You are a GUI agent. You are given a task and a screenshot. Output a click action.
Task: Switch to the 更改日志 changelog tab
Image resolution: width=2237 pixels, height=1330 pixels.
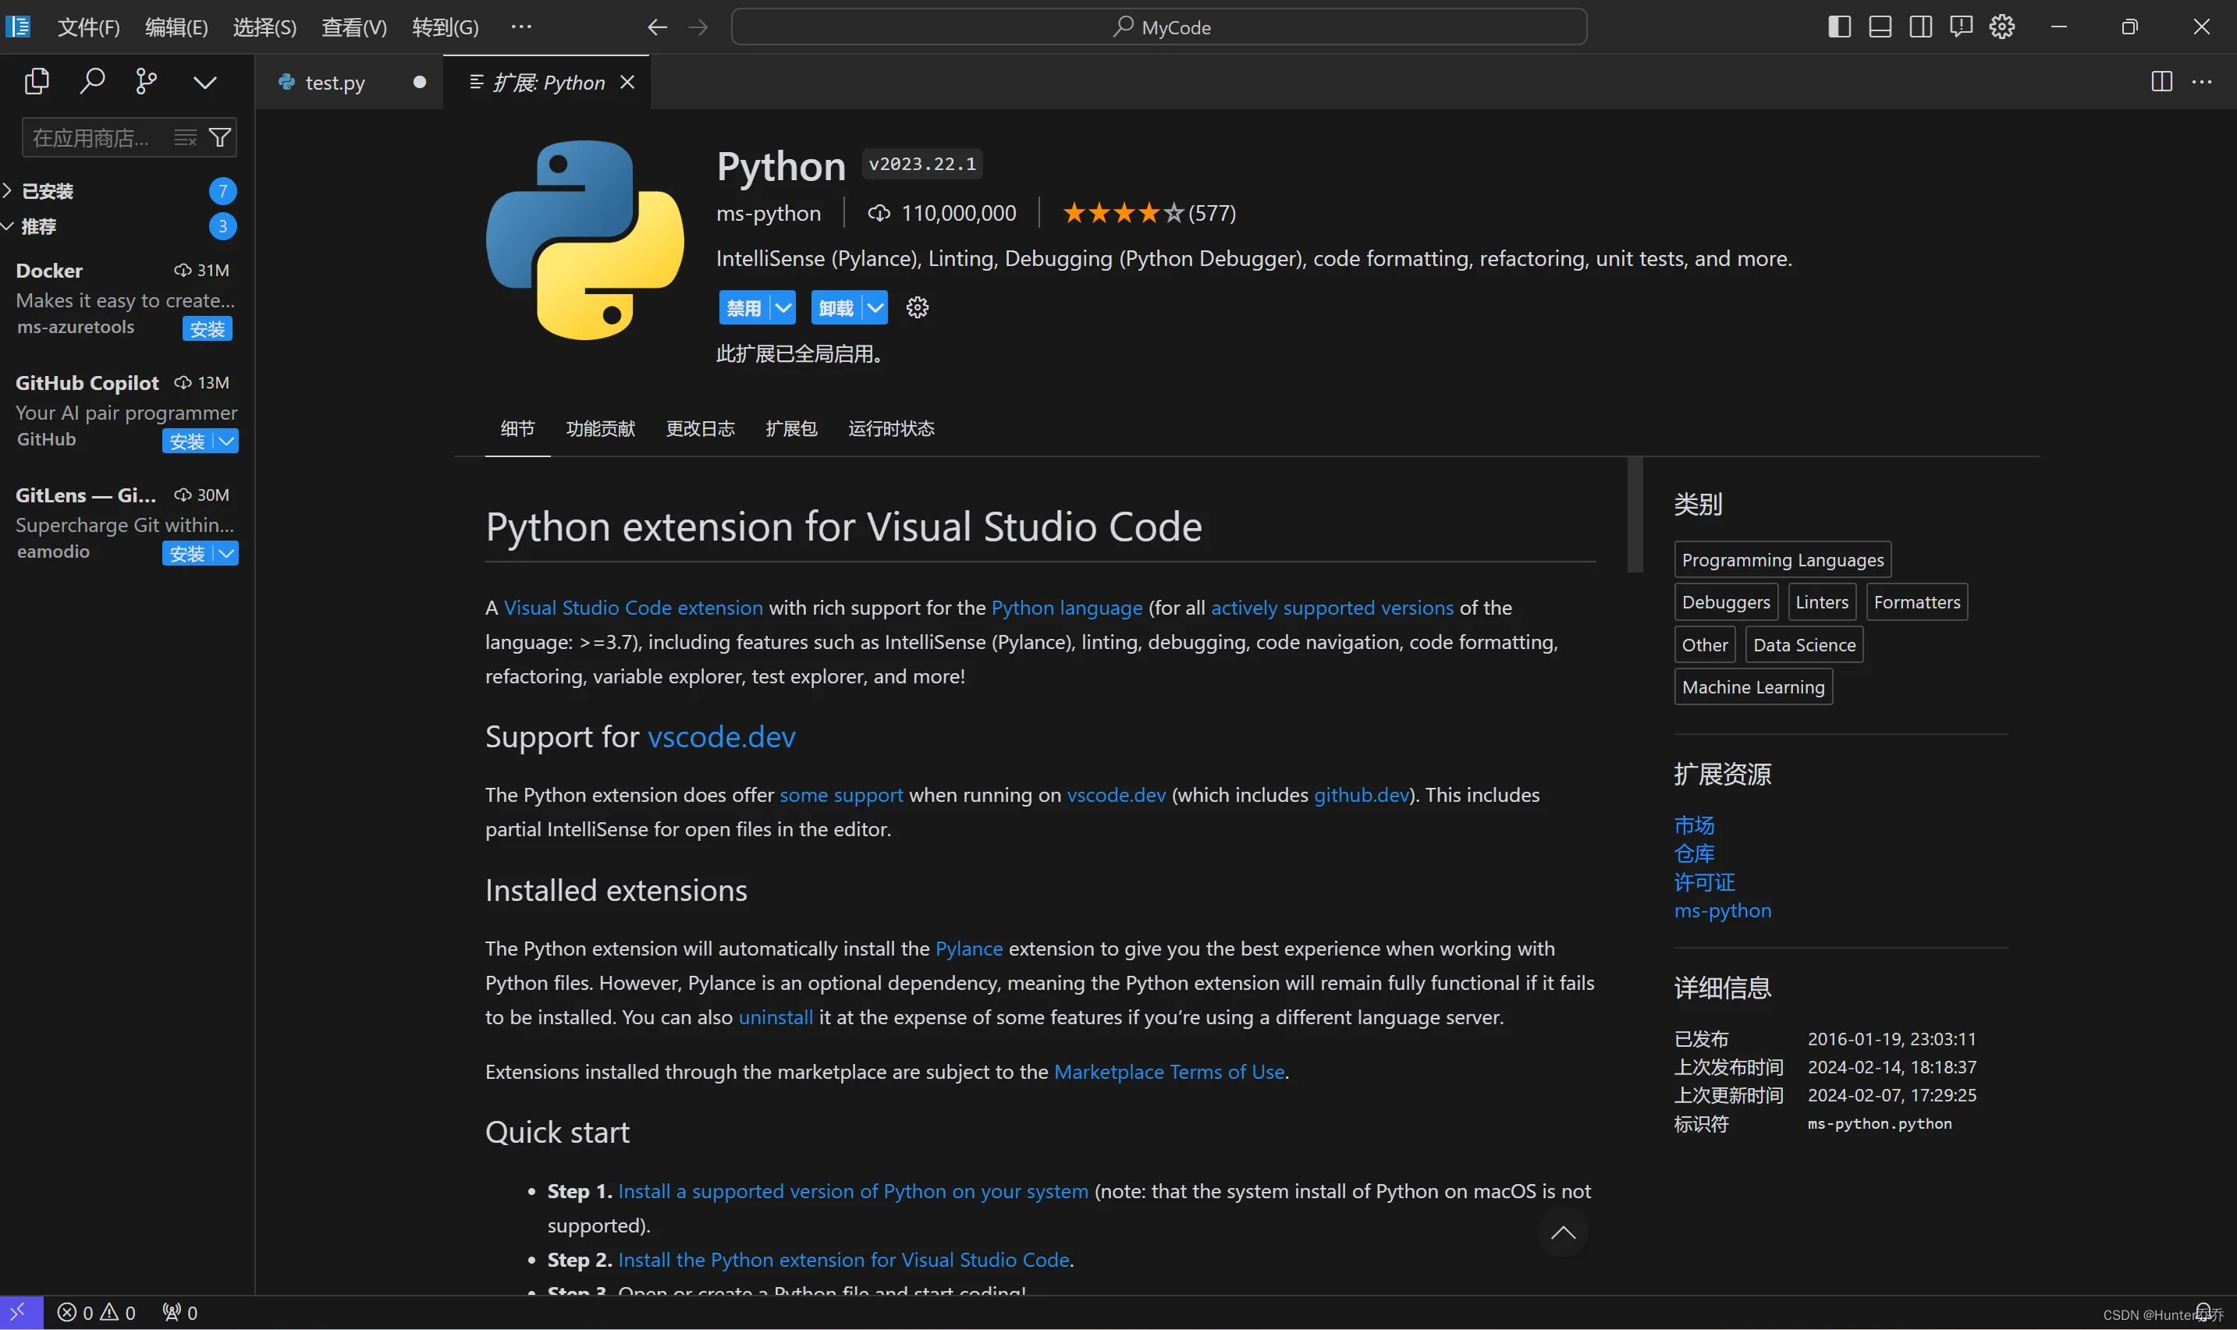[x=700, y=428]
